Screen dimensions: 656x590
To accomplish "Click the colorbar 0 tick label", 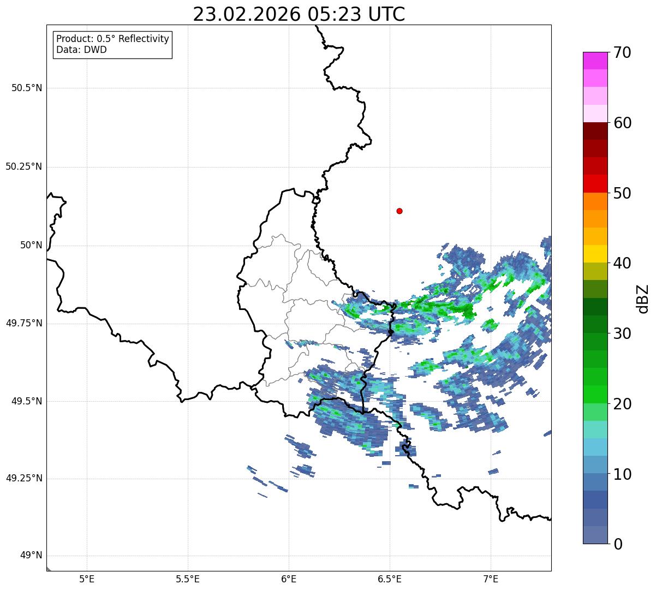I will coord(618,544).
